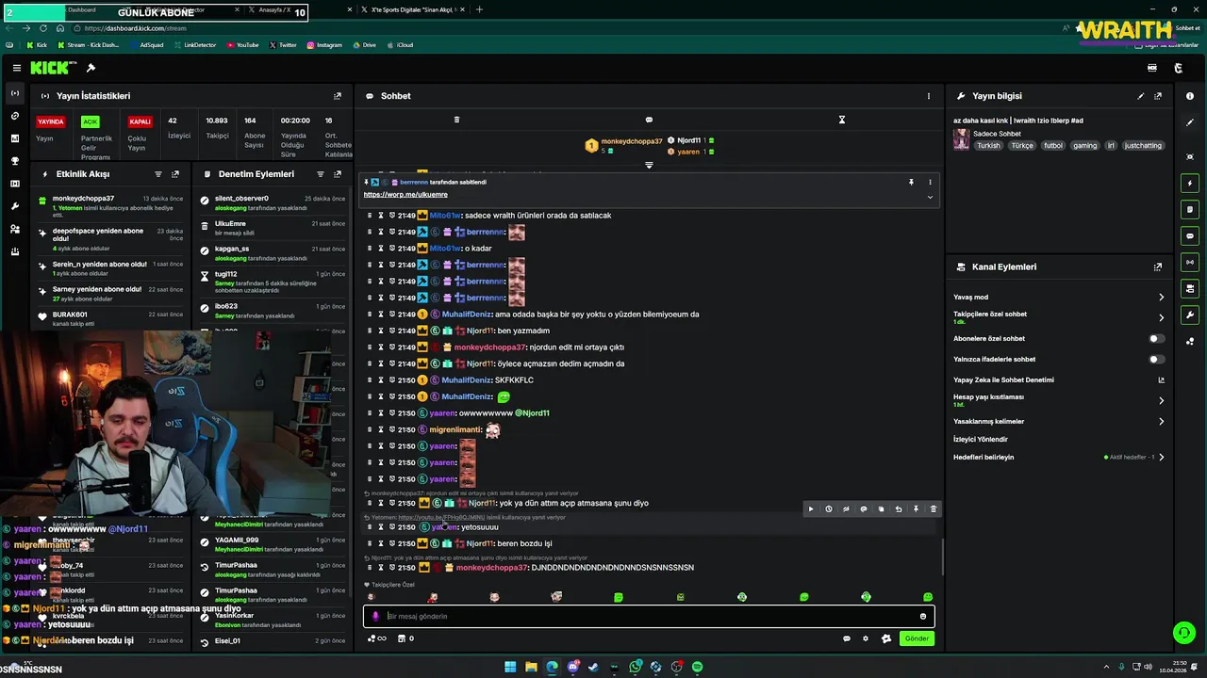
Task: Pop out the Yayın İstatistikleri panel
Action: (x=338, y=96)
